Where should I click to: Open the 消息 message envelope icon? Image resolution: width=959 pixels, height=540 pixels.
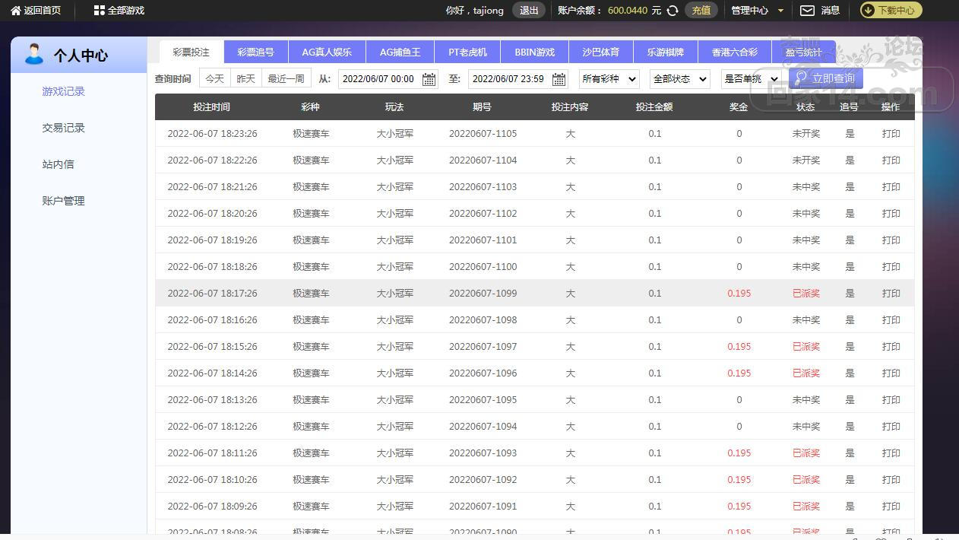(x=806, y=11)
